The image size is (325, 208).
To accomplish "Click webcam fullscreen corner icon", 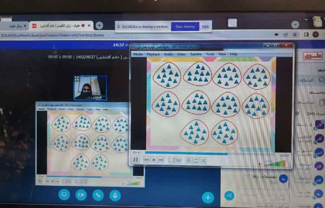I will 77,78.
